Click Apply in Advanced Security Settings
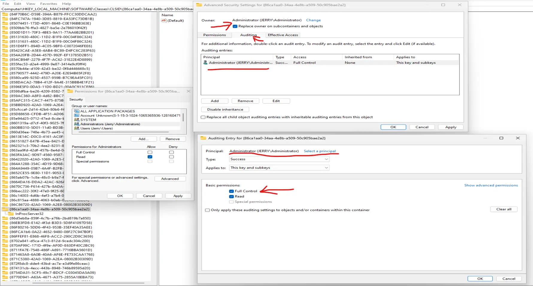The width and height of the screenshot is (533, 286). (451, 127)
